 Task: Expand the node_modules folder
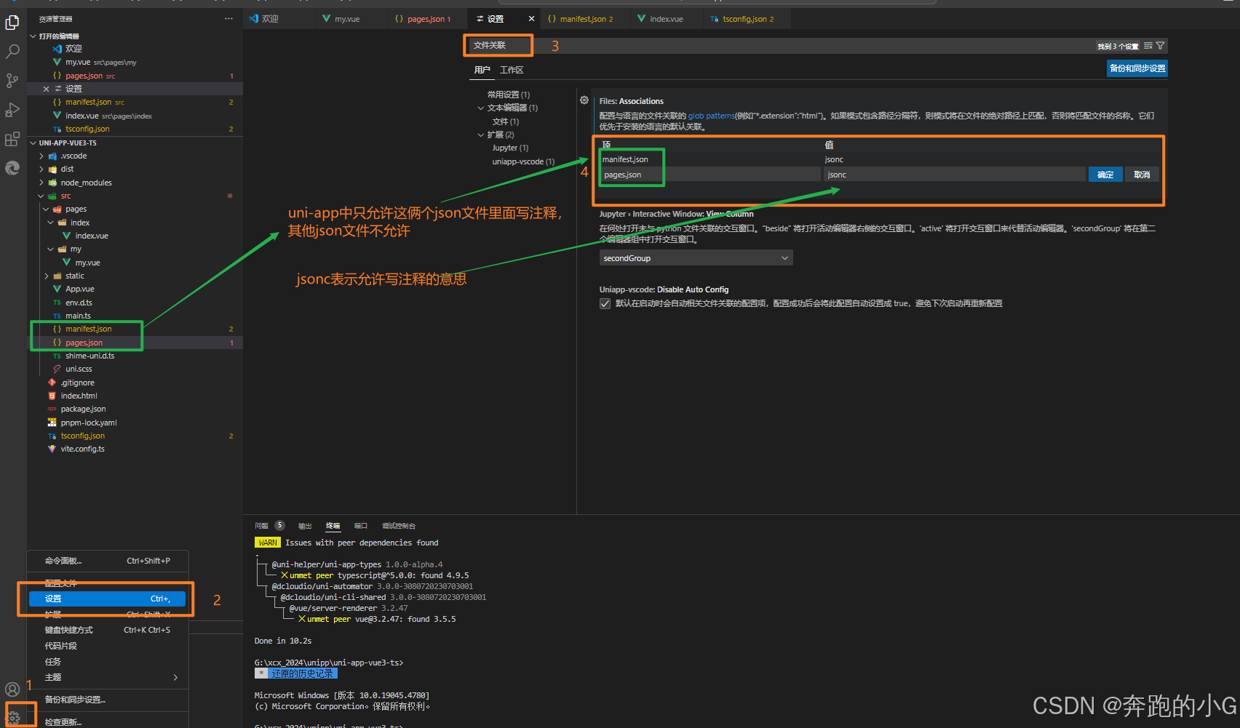41,183
